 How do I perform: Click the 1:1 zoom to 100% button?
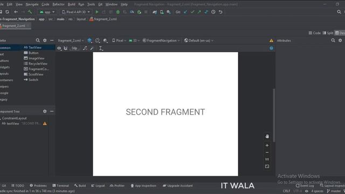[x=267, y=160]
